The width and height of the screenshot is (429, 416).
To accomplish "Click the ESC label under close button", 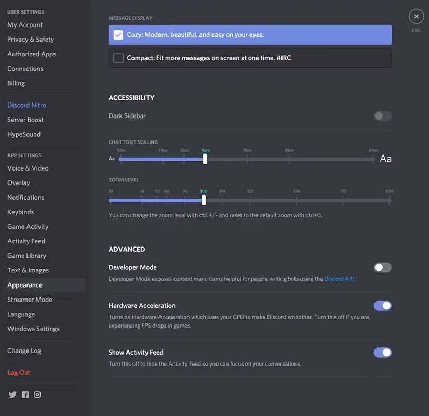I will (416, 30).
